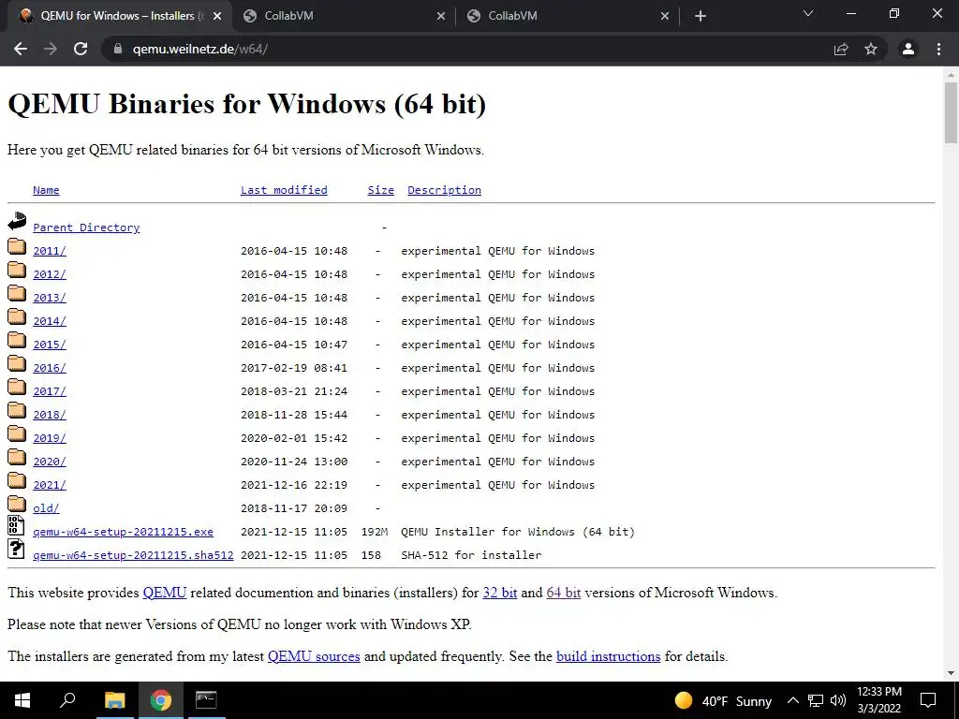Click the folder icon next to 2021/
The height and width of the screenshot is (719, 959).
[17, 480]
